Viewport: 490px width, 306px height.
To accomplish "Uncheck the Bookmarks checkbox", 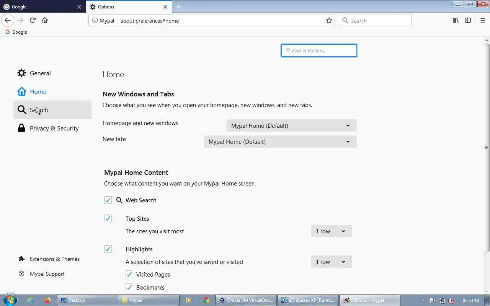I will (129, 287).
